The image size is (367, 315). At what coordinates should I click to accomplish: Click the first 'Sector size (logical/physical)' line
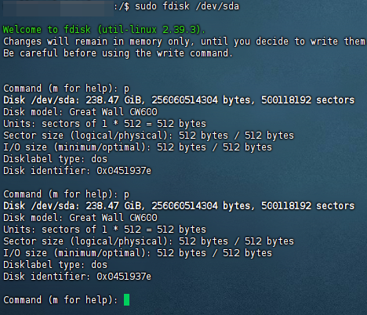148,136
